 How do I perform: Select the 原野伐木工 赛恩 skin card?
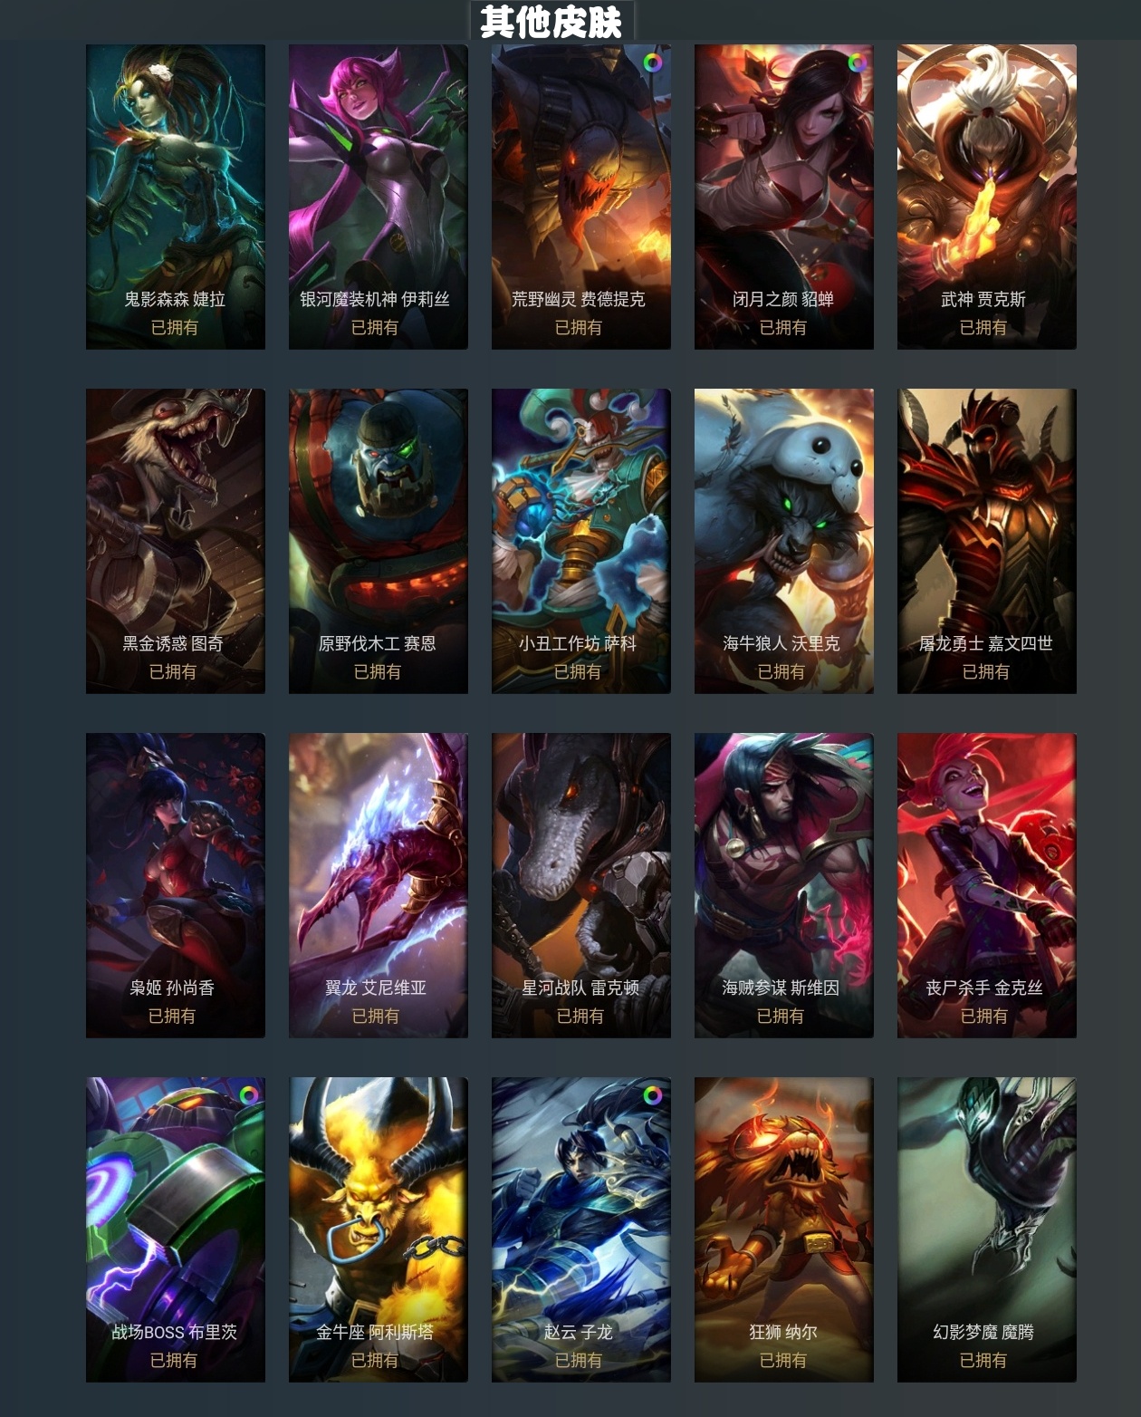point(379,541)
